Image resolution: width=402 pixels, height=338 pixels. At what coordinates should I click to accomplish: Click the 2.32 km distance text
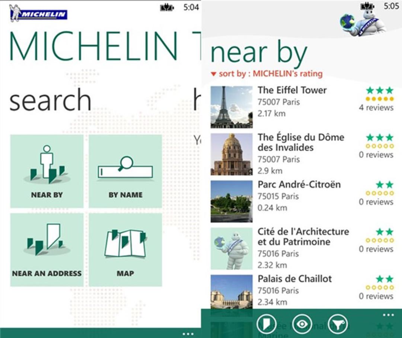272,265
